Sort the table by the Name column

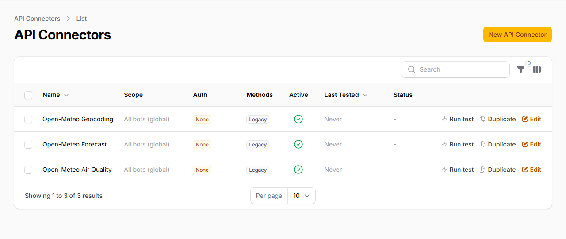(56, 95)
